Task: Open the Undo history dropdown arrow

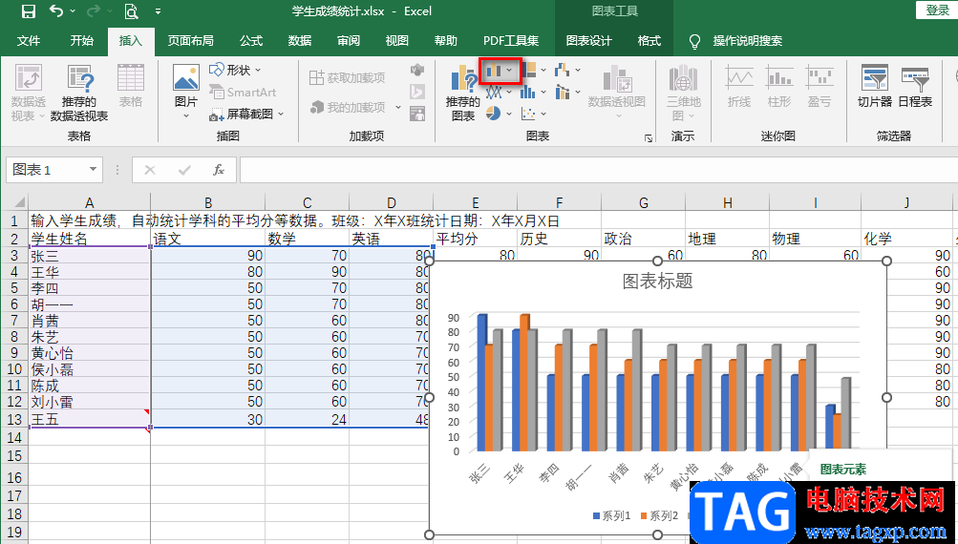Action: pos(73,11)
